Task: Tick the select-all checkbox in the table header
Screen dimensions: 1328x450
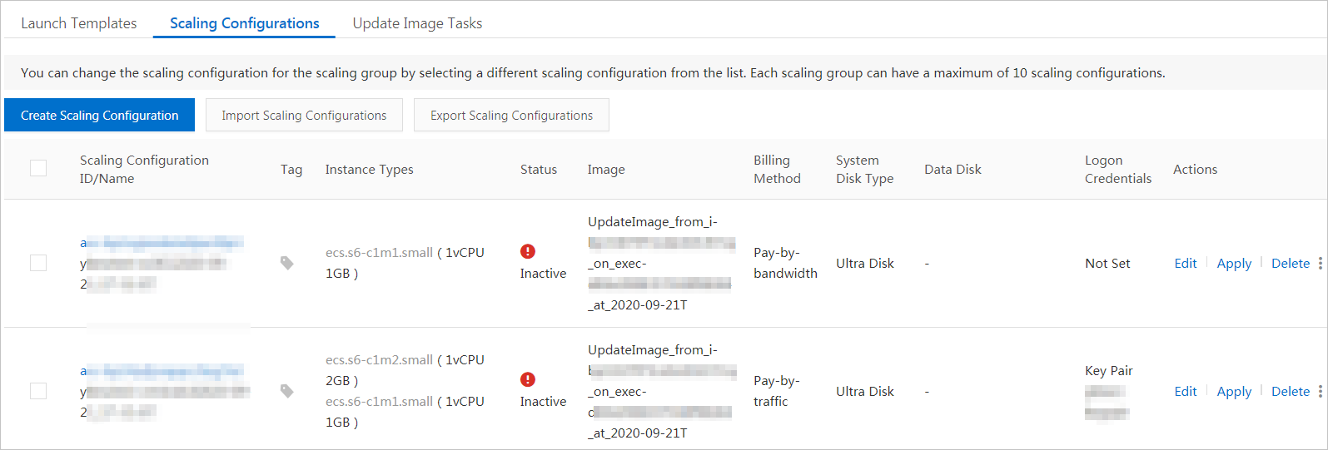Action: [38, 168]
